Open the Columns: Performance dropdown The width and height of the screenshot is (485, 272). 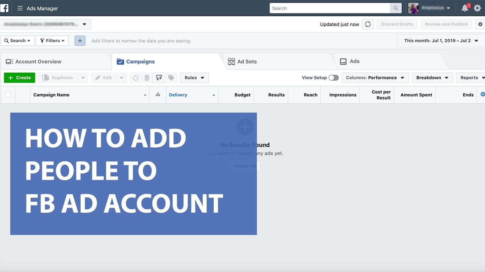[x=375, y=78]
